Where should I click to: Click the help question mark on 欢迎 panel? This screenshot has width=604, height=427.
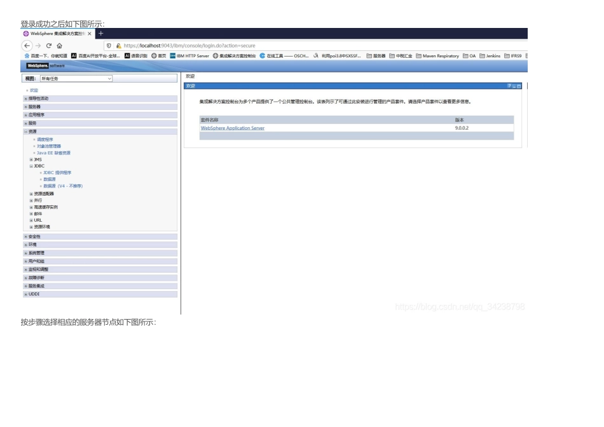[x=509, y=86]
